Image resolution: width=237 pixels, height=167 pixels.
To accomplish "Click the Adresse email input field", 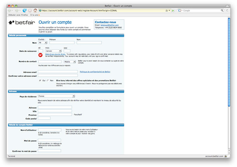I will [58, 71].
